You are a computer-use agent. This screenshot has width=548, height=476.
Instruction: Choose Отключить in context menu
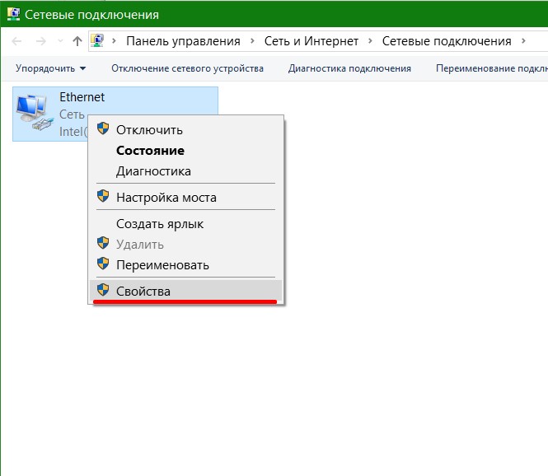click(185, 130)
